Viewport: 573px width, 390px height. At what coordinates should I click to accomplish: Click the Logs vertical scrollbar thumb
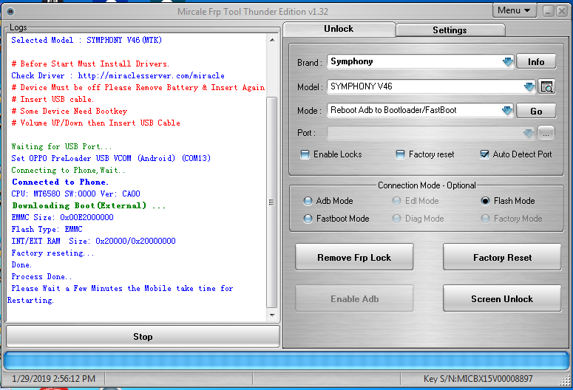click(271, 202)
